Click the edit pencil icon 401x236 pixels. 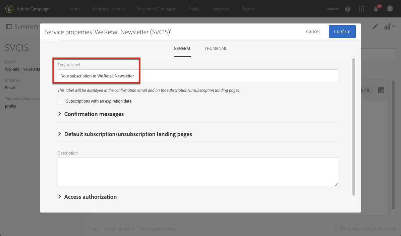click(x=375, y=26)
